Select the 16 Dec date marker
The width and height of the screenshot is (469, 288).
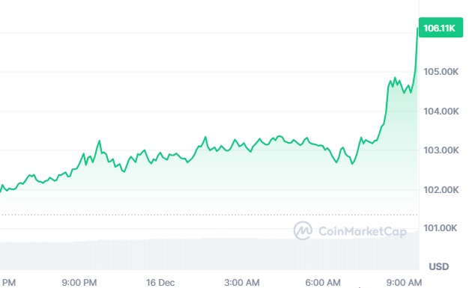click(x=160, y=282)
